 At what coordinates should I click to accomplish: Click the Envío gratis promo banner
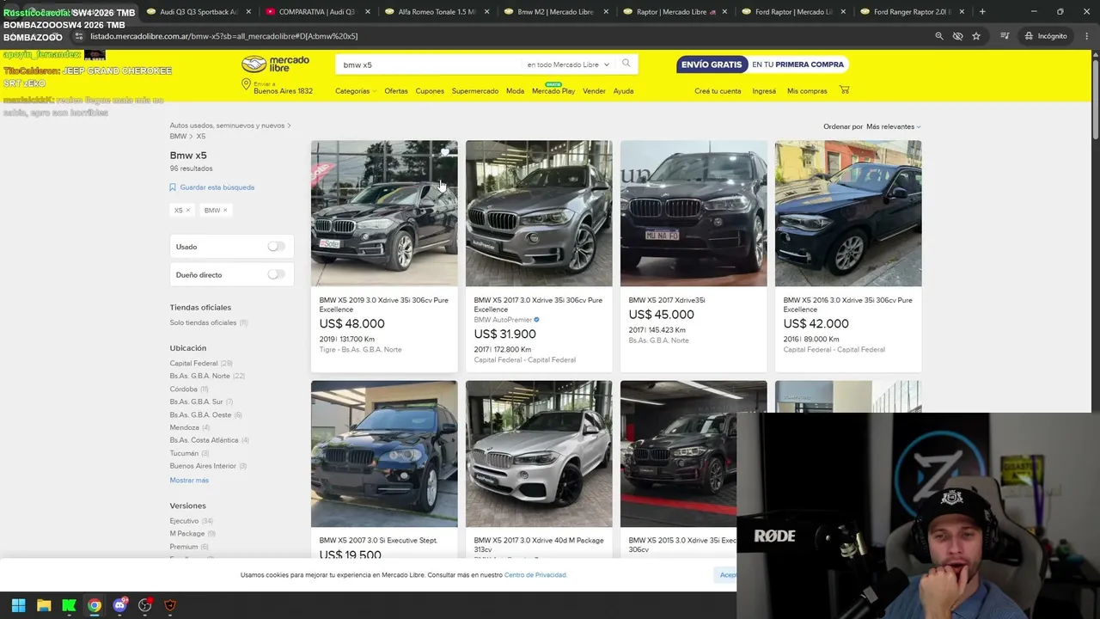[763, 64]
